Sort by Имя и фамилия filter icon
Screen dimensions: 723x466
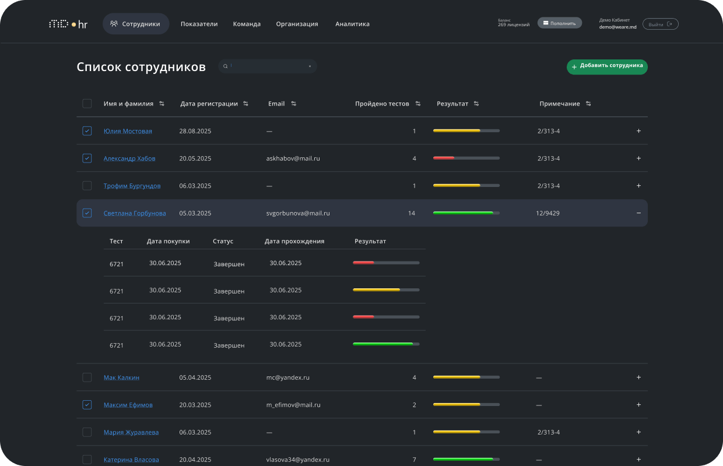[162, 104]
